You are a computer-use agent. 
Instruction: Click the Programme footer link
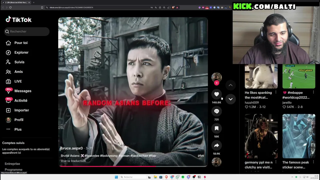click(x=13, y=169)
